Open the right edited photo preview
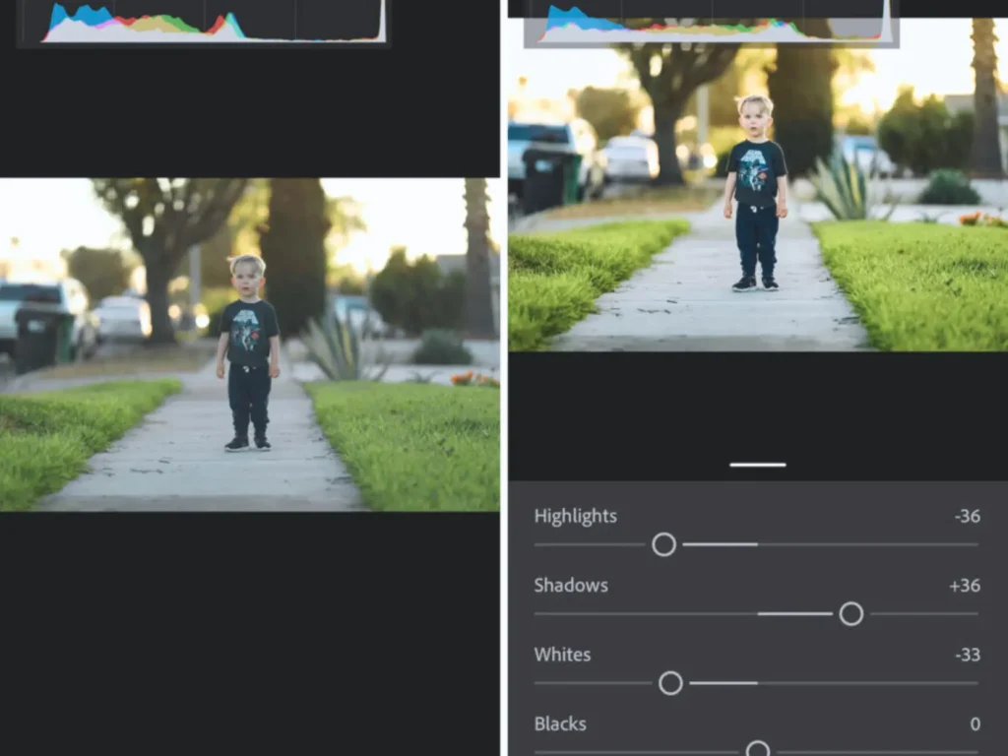 [x=756, y=197]
